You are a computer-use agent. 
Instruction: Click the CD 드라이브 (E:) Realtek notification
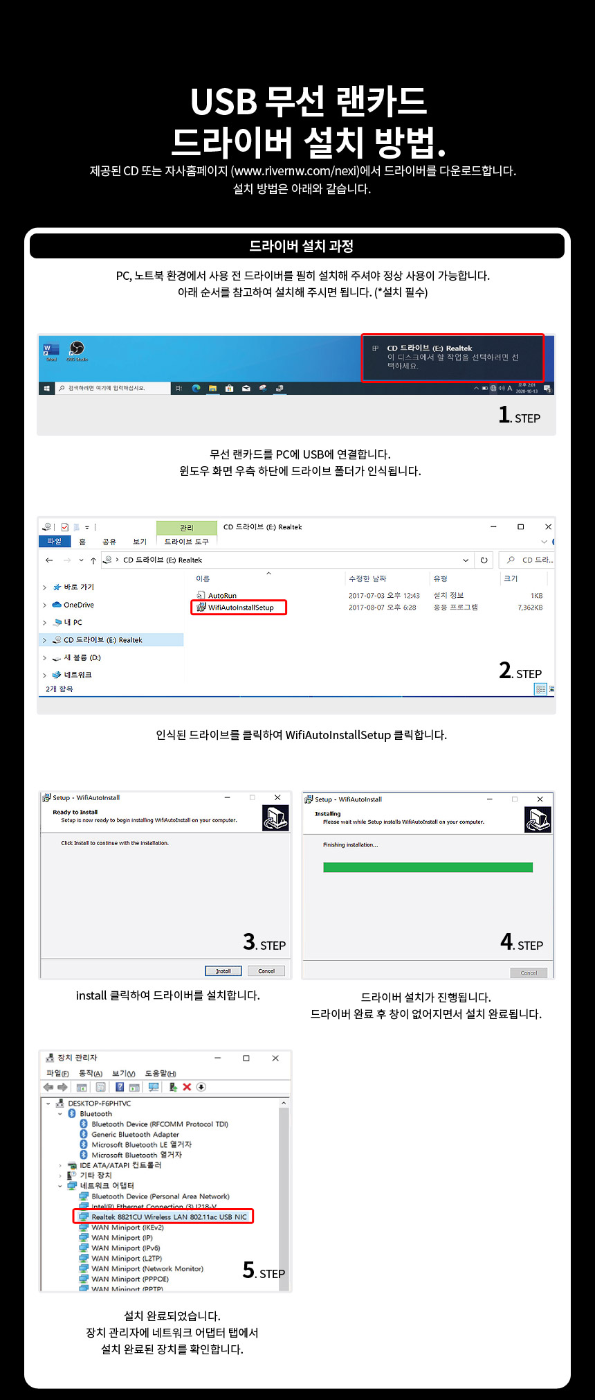pyautogui.click(x=453, y=357)
